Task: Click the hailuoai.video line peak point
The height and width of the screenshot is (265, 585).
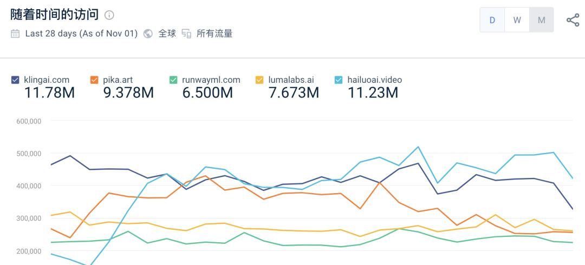Action: click(418, 147)
